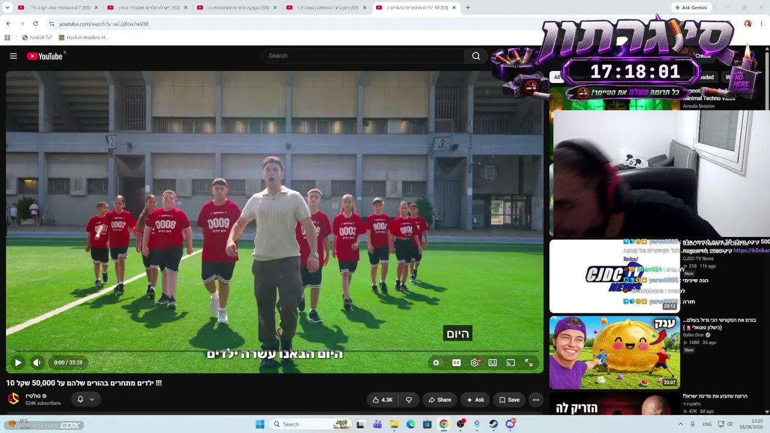
Task: Open the 22:07 Dylan Dror video thumbnail
Action: coord(615,352)
